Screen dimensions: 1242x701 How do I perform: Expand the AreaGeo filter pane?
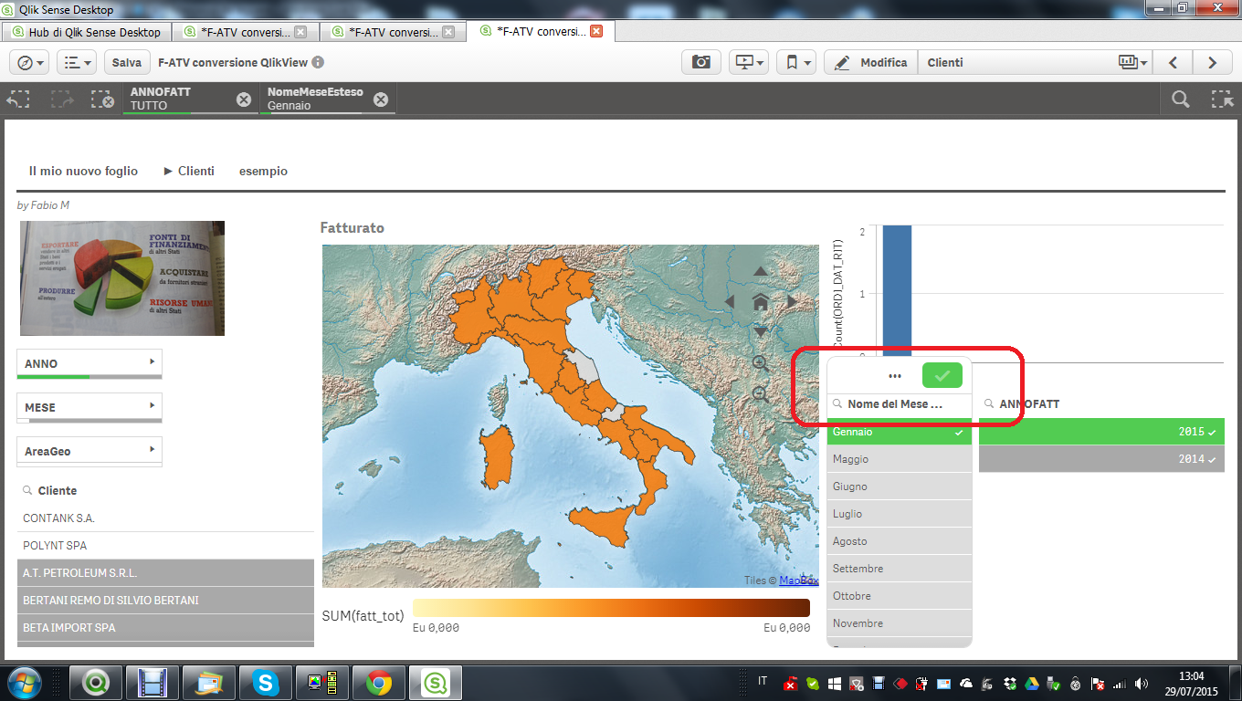click(x=89, y=451)
